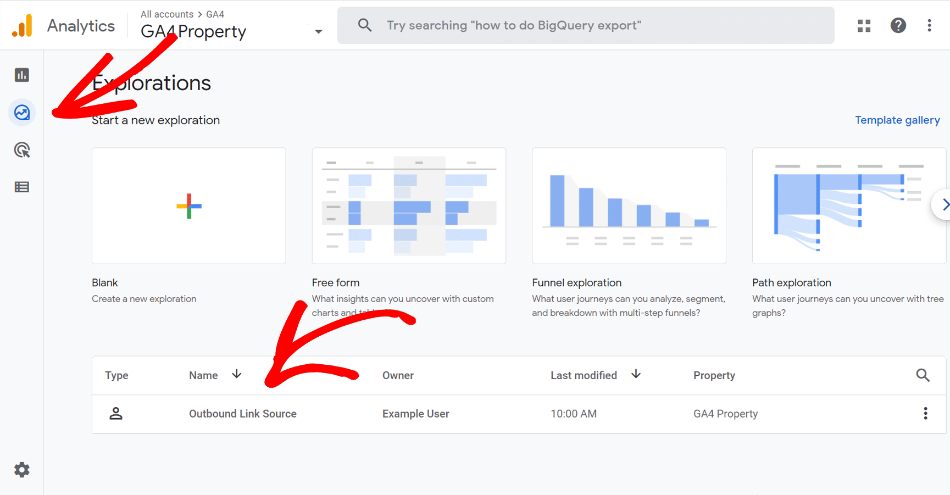
Task: Sort explorations by Name column
Action: pyautogui.click(x=204, y=375)
